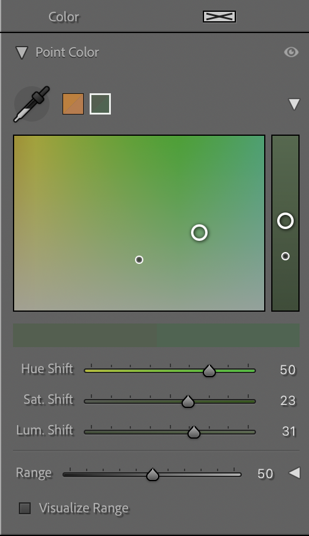Open the swatch options dropdown arrow
Viewport: 309px width, 536px height.
coord(294,104)
